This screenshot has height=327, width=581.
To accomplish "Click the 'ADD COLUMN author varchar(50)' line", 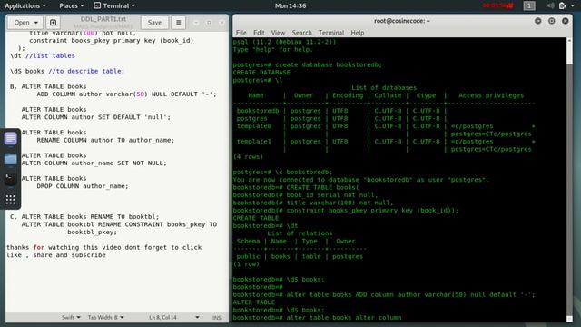I will (x=126, y=94).
